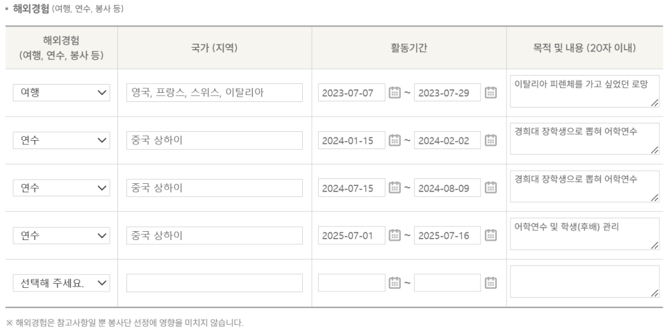Open calendar for 2024-08-09 end date
Screen dimensions: 671x331
pos(490,188)
